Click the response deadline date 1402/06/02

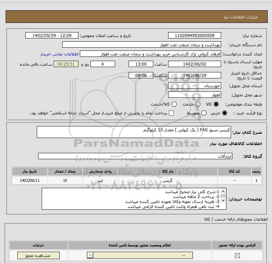tap(194, 64)
